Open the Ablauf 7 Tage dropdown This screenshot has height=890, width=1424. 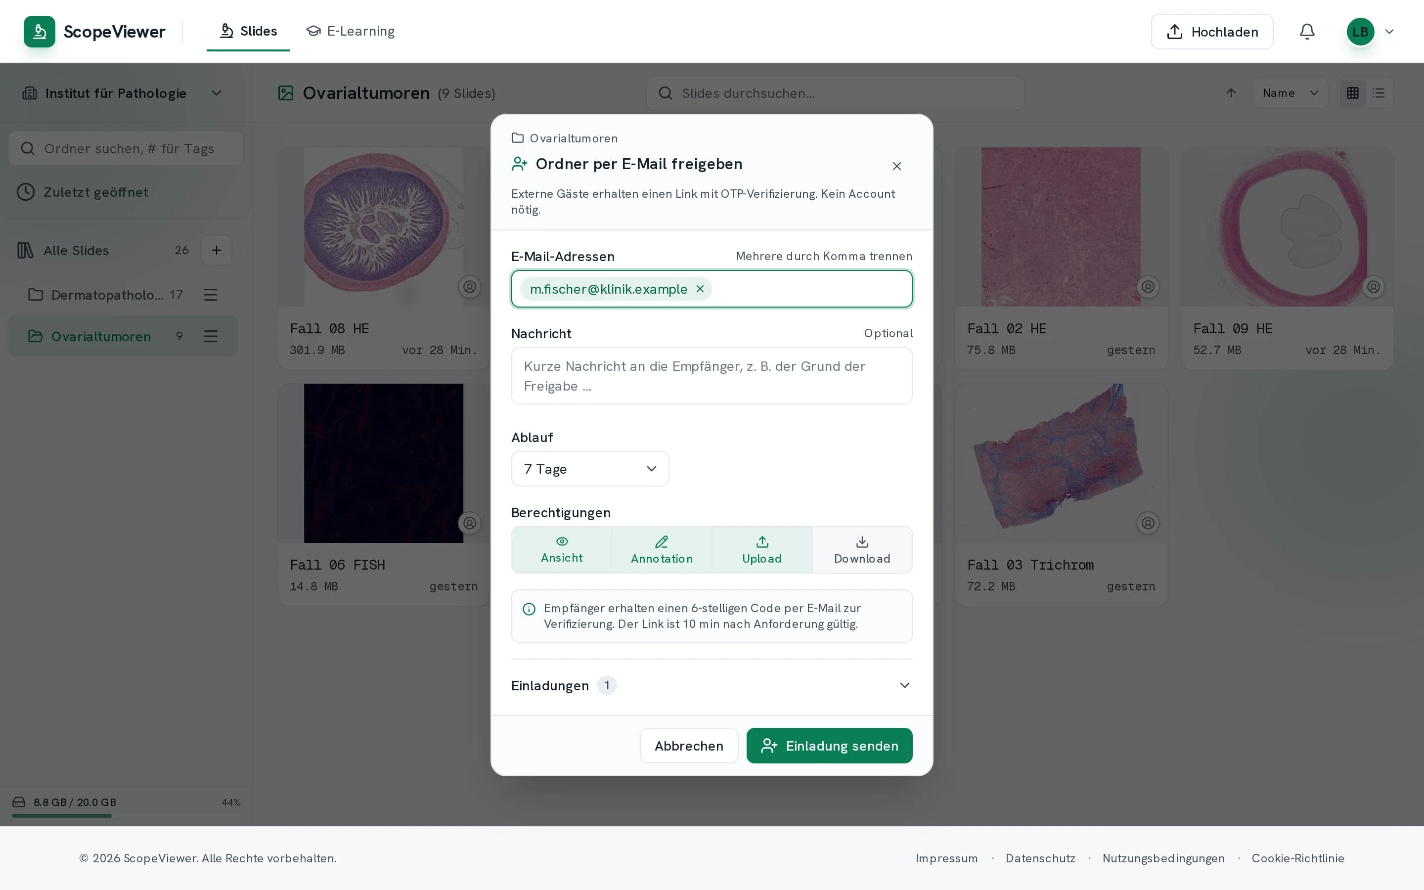click(x=590, y=469)
